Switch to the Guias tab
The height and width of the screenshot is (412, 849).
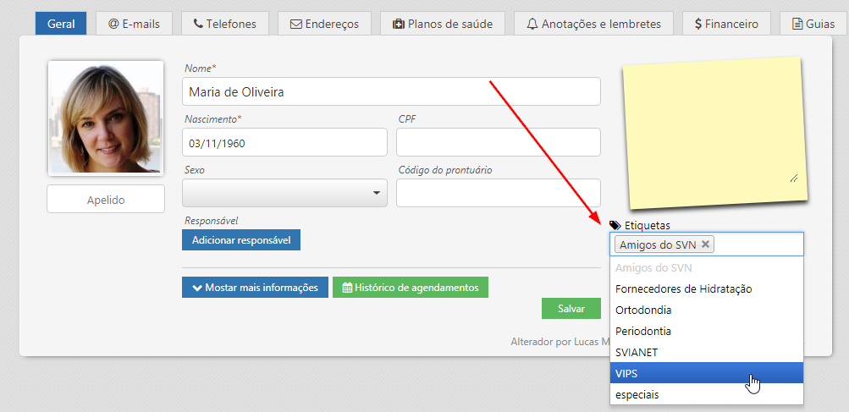click(813, 24)
